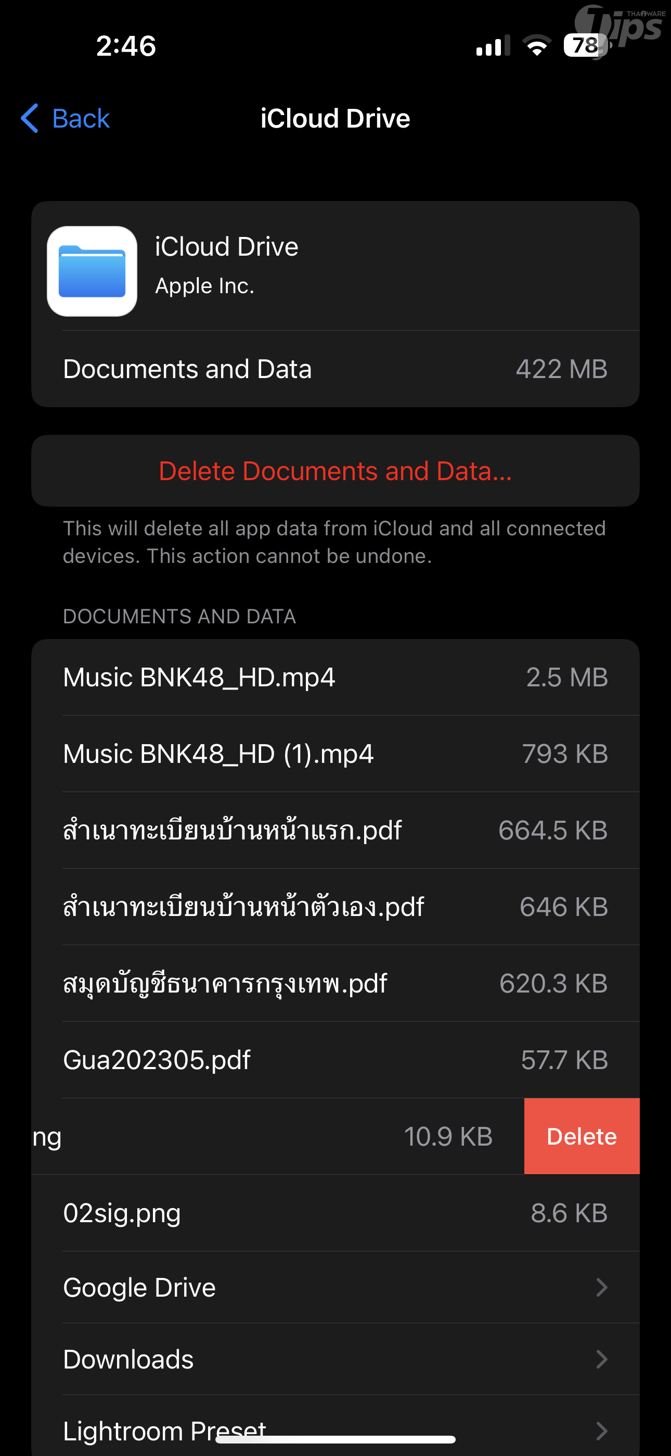Image resolution: width=671 pixels, height=1456 pixels.
Task: Expand the Lightroom Preset folder chevron
Action: click(601, 1430)
